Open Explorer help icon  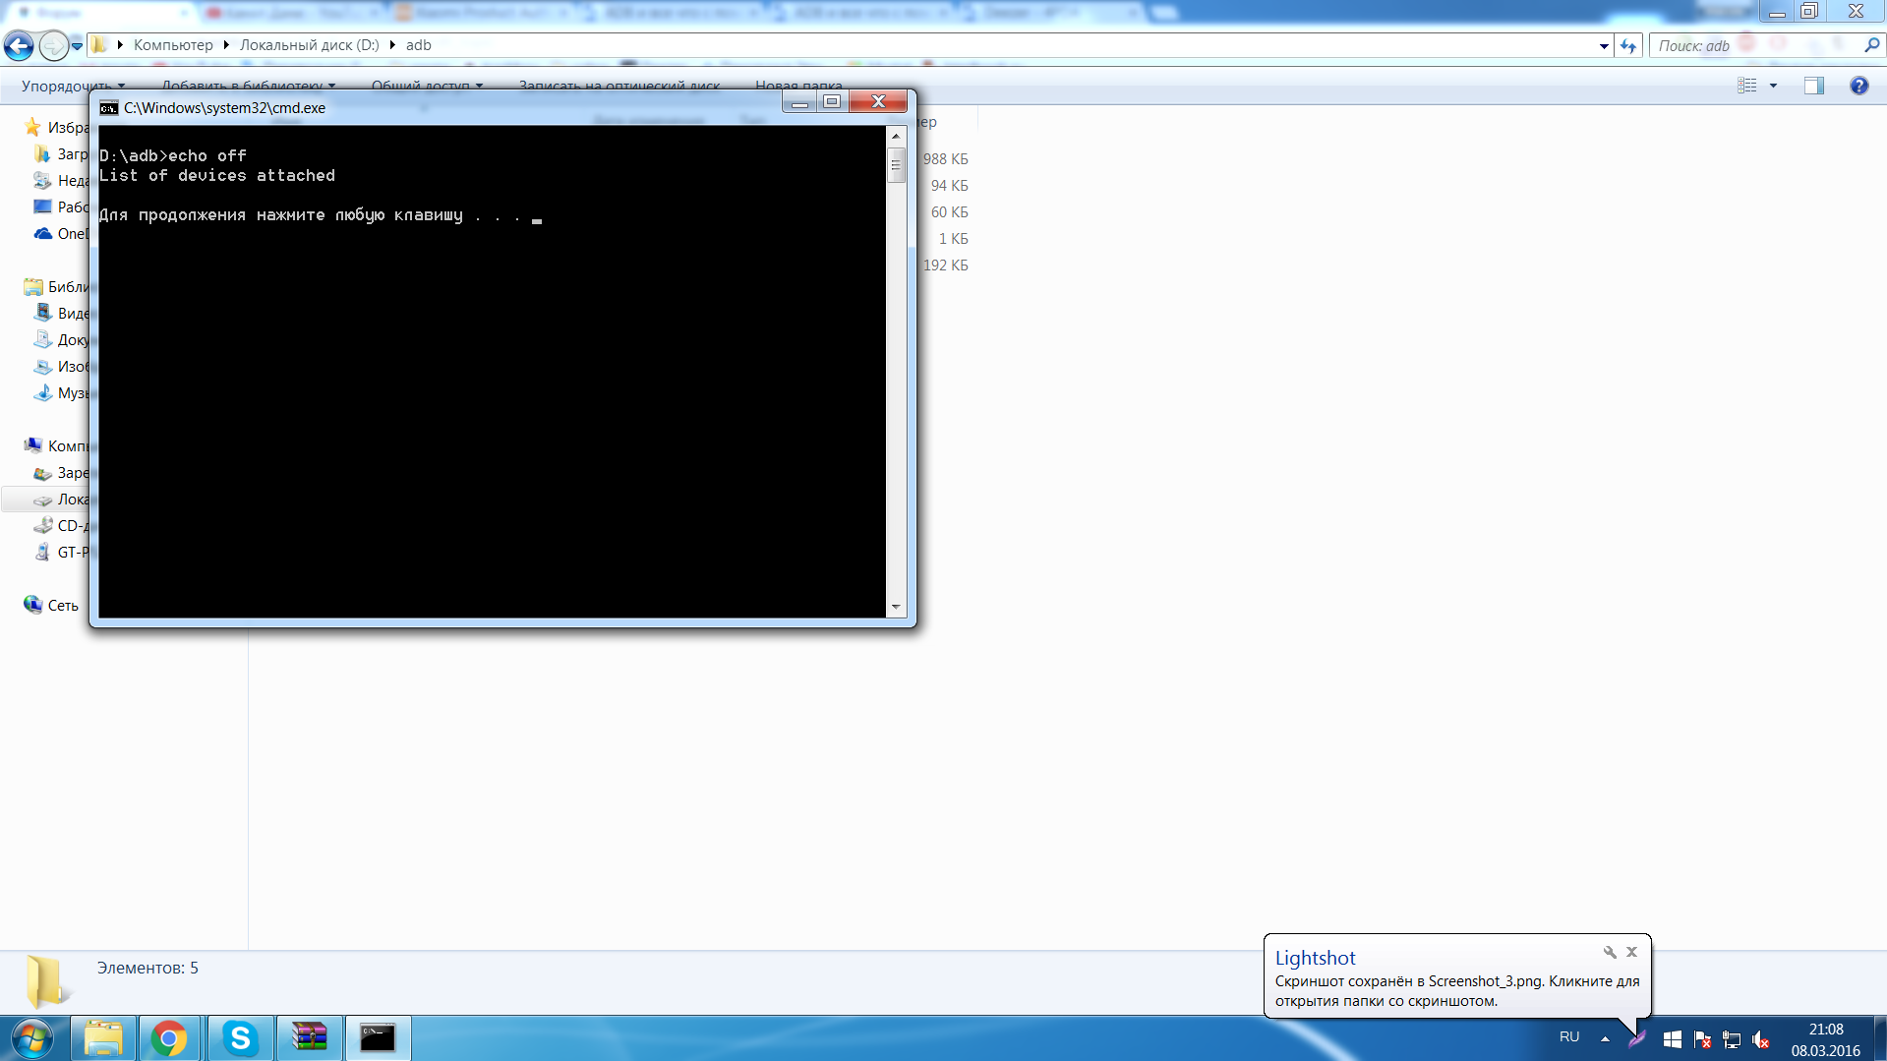tap(1858, 86)
